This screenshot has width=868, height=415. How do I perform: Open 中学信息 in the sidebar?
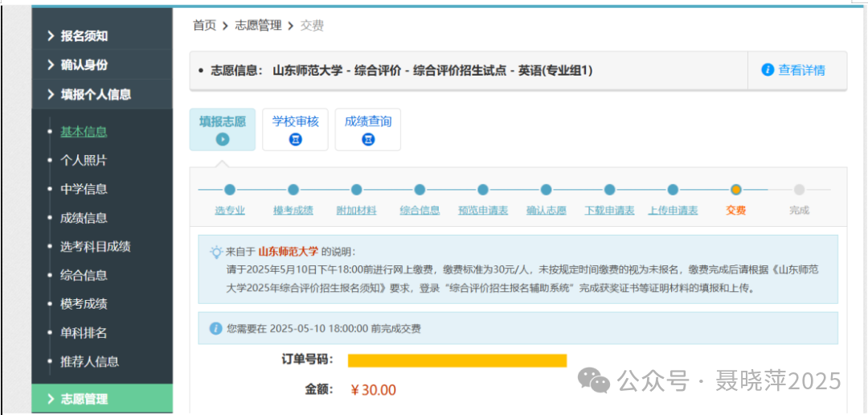point(84,190)
